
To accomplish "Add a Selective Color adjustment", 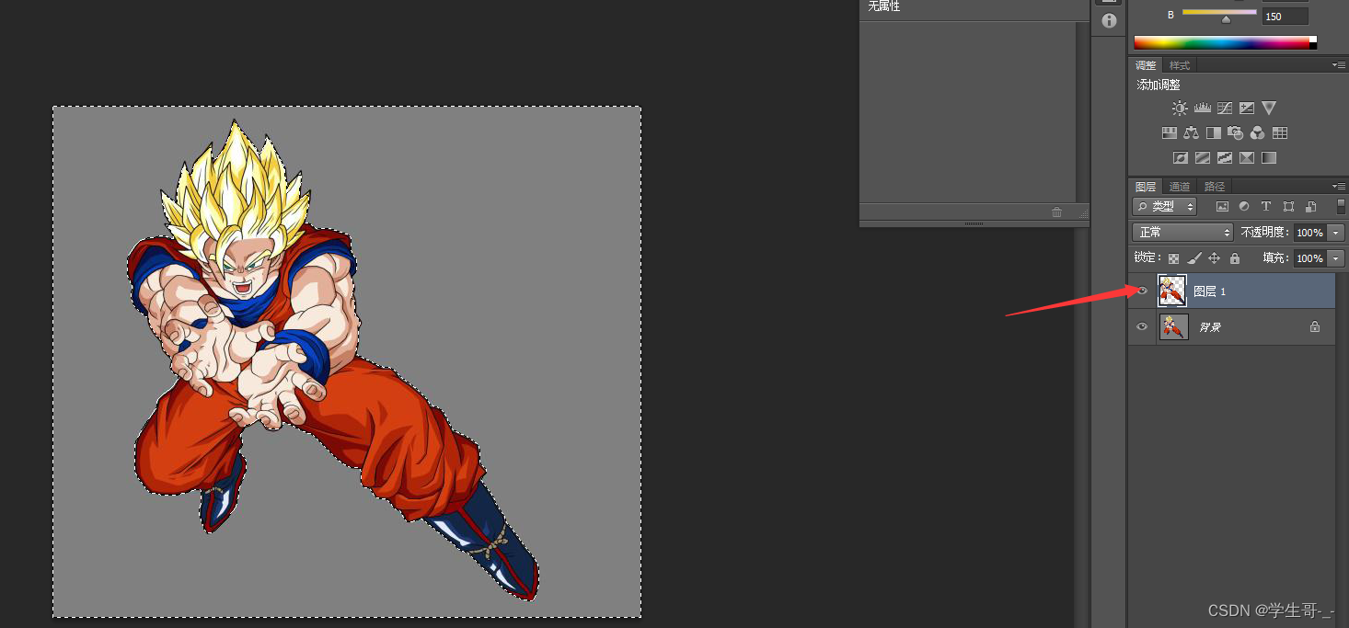I will 1247,158.
